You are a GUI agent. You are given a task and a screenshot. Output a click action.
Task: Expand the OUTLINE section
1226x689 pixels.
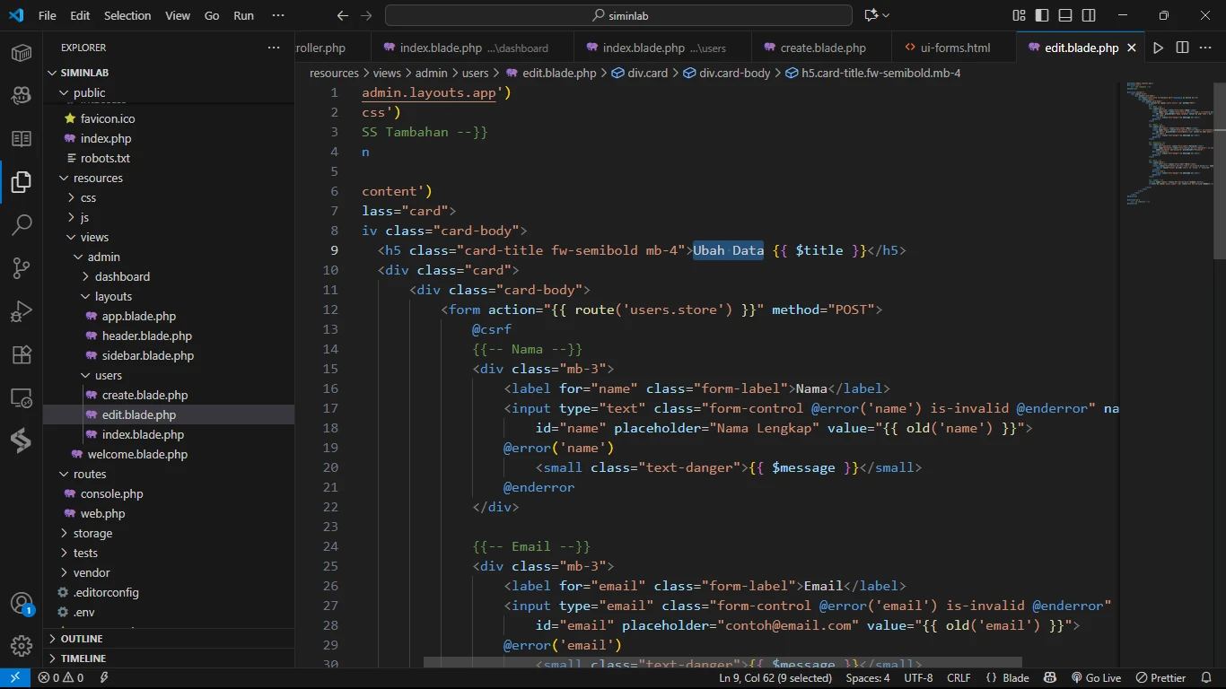[82, 639]
